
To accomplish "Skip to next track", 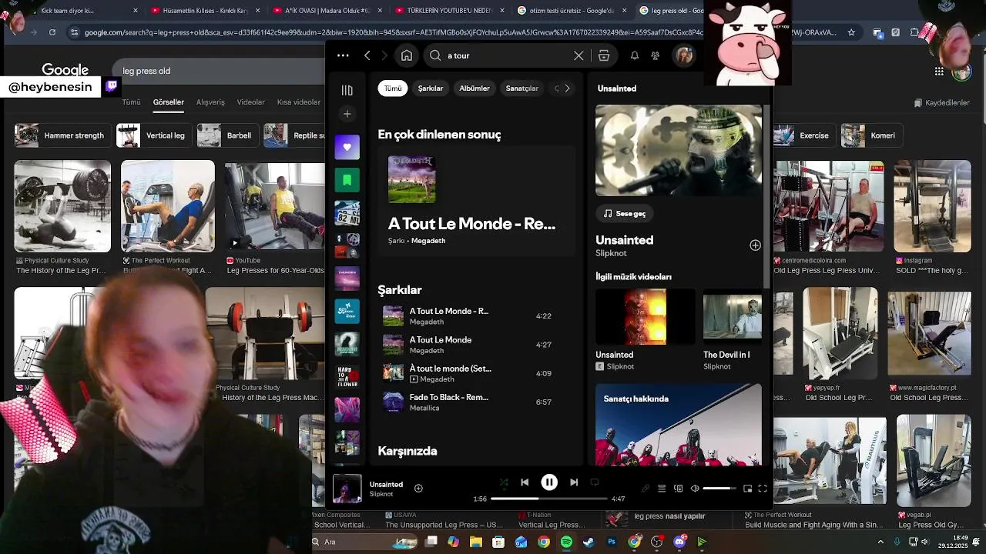I will tap(574, 482).
